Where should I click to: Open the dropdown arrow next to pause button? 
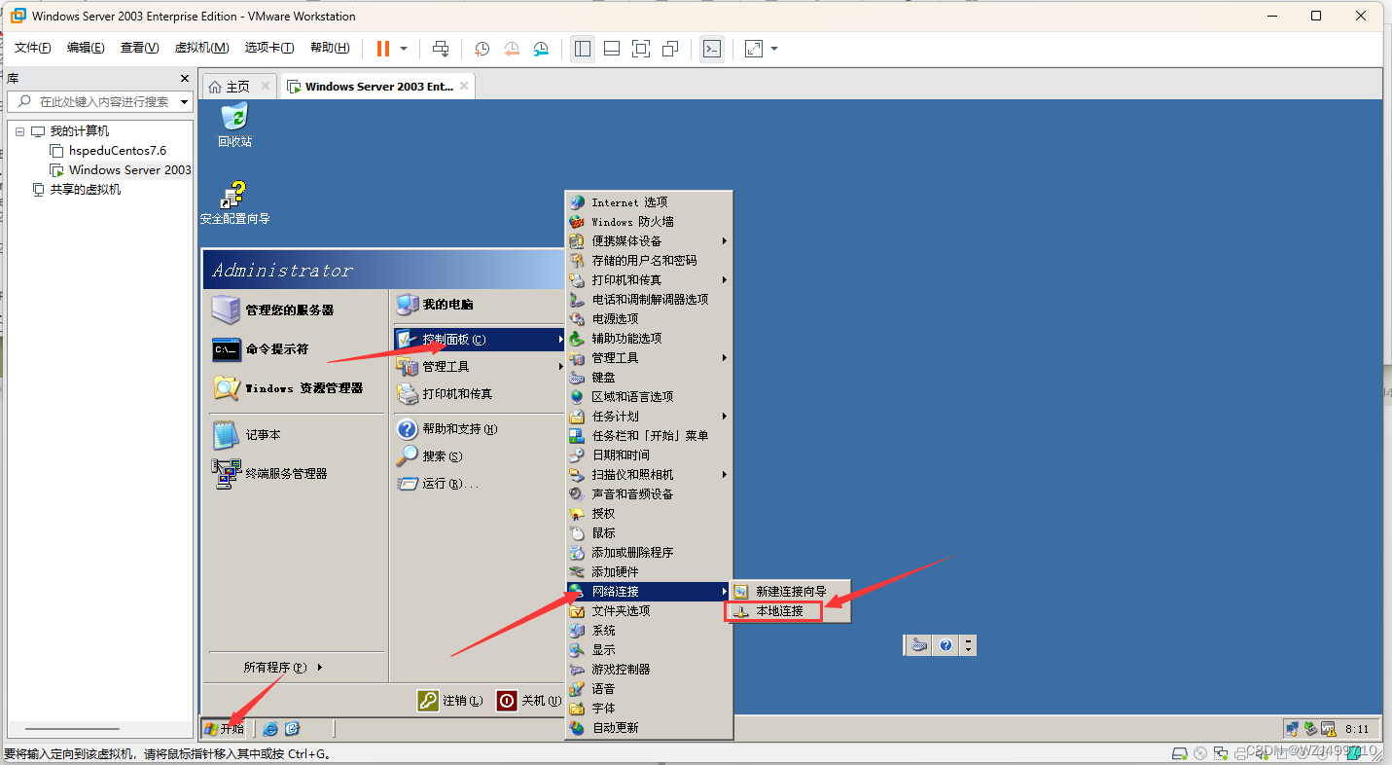pos(404,48)
